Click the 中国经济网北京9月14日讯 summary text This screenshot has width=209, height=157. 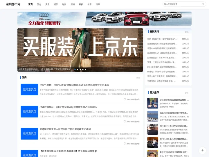coord(89,114)
